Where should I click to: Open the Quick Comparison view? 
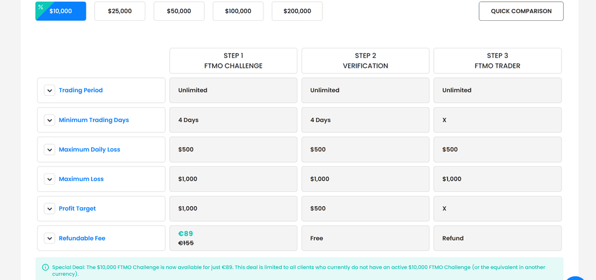point(521,11)
